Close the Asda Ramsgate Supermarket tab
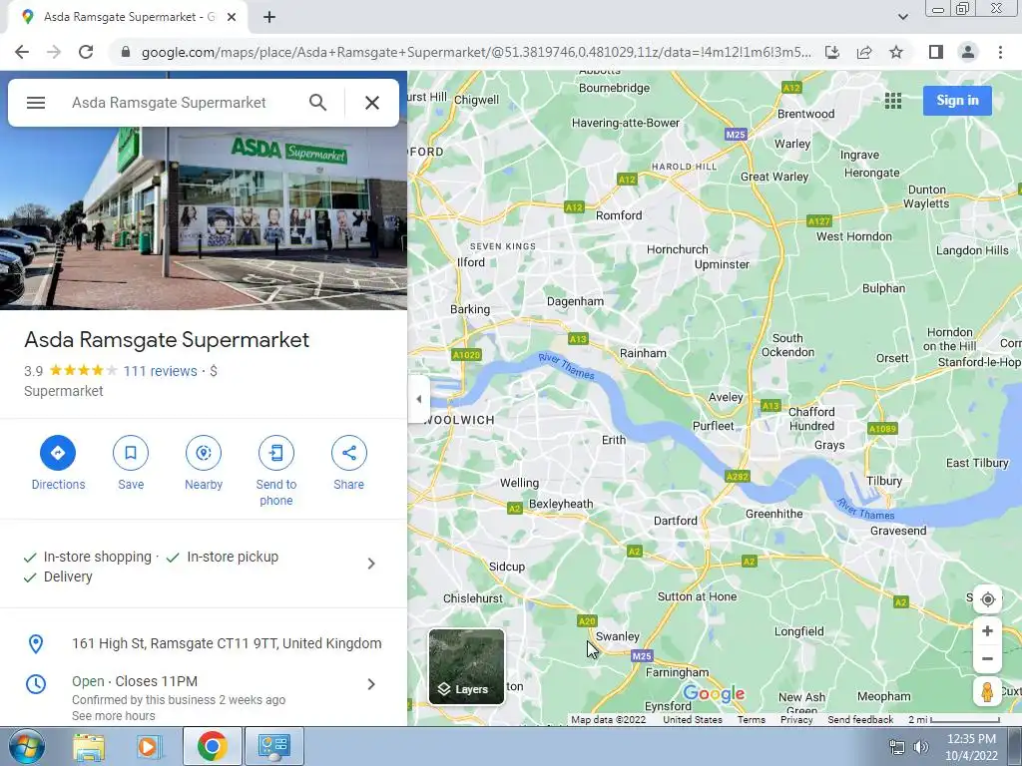Image resolution: width=1022 pixels, height=766 pixels. coord(231,18)
